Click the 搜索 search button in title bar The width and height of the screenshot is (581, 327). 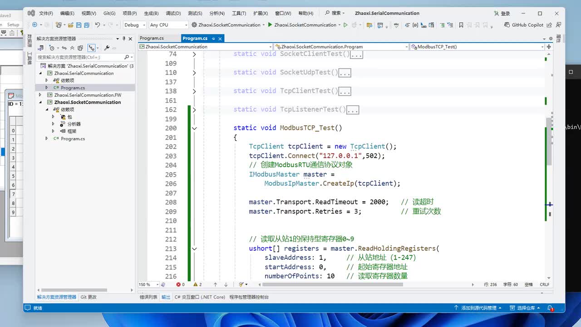click(x=335, y=13)
